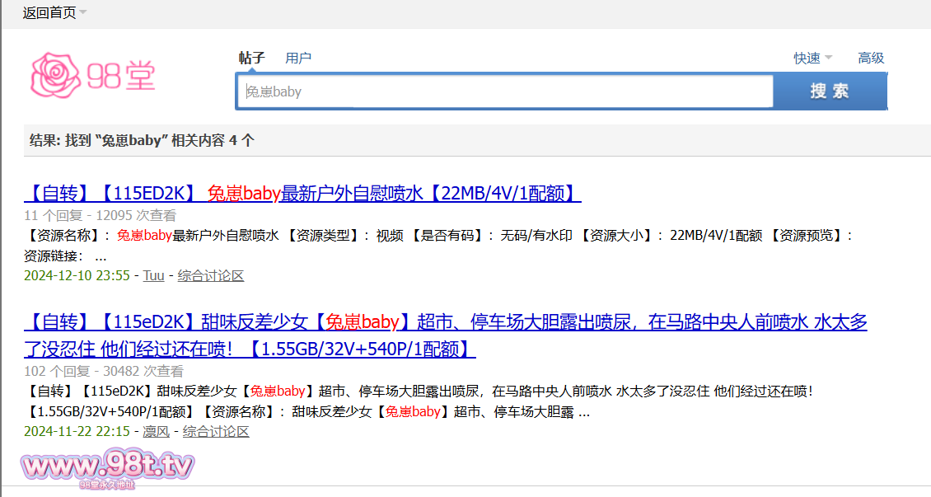Click red bracketed keyword in second result title
Image resolution: width=931 pixels, height=497 pixels.
(363, 322)
